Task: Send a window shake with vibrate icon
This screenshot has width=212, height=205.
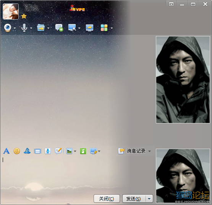Action: (x=37, y=151)
